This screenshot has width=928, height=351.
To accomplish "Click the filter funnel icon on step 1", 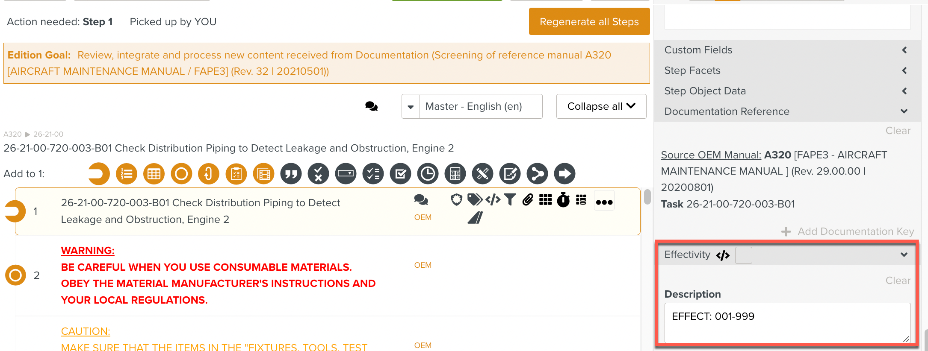I will tap(510, 199).
